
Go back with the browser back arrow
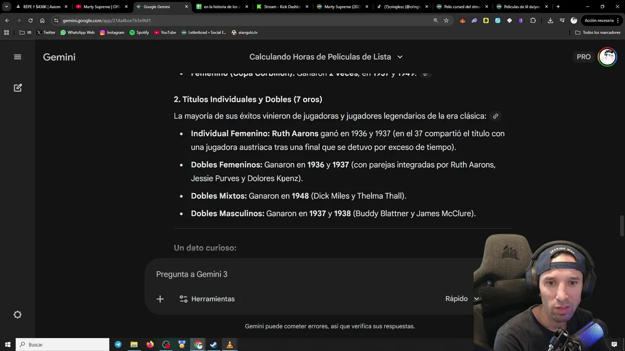7,20
